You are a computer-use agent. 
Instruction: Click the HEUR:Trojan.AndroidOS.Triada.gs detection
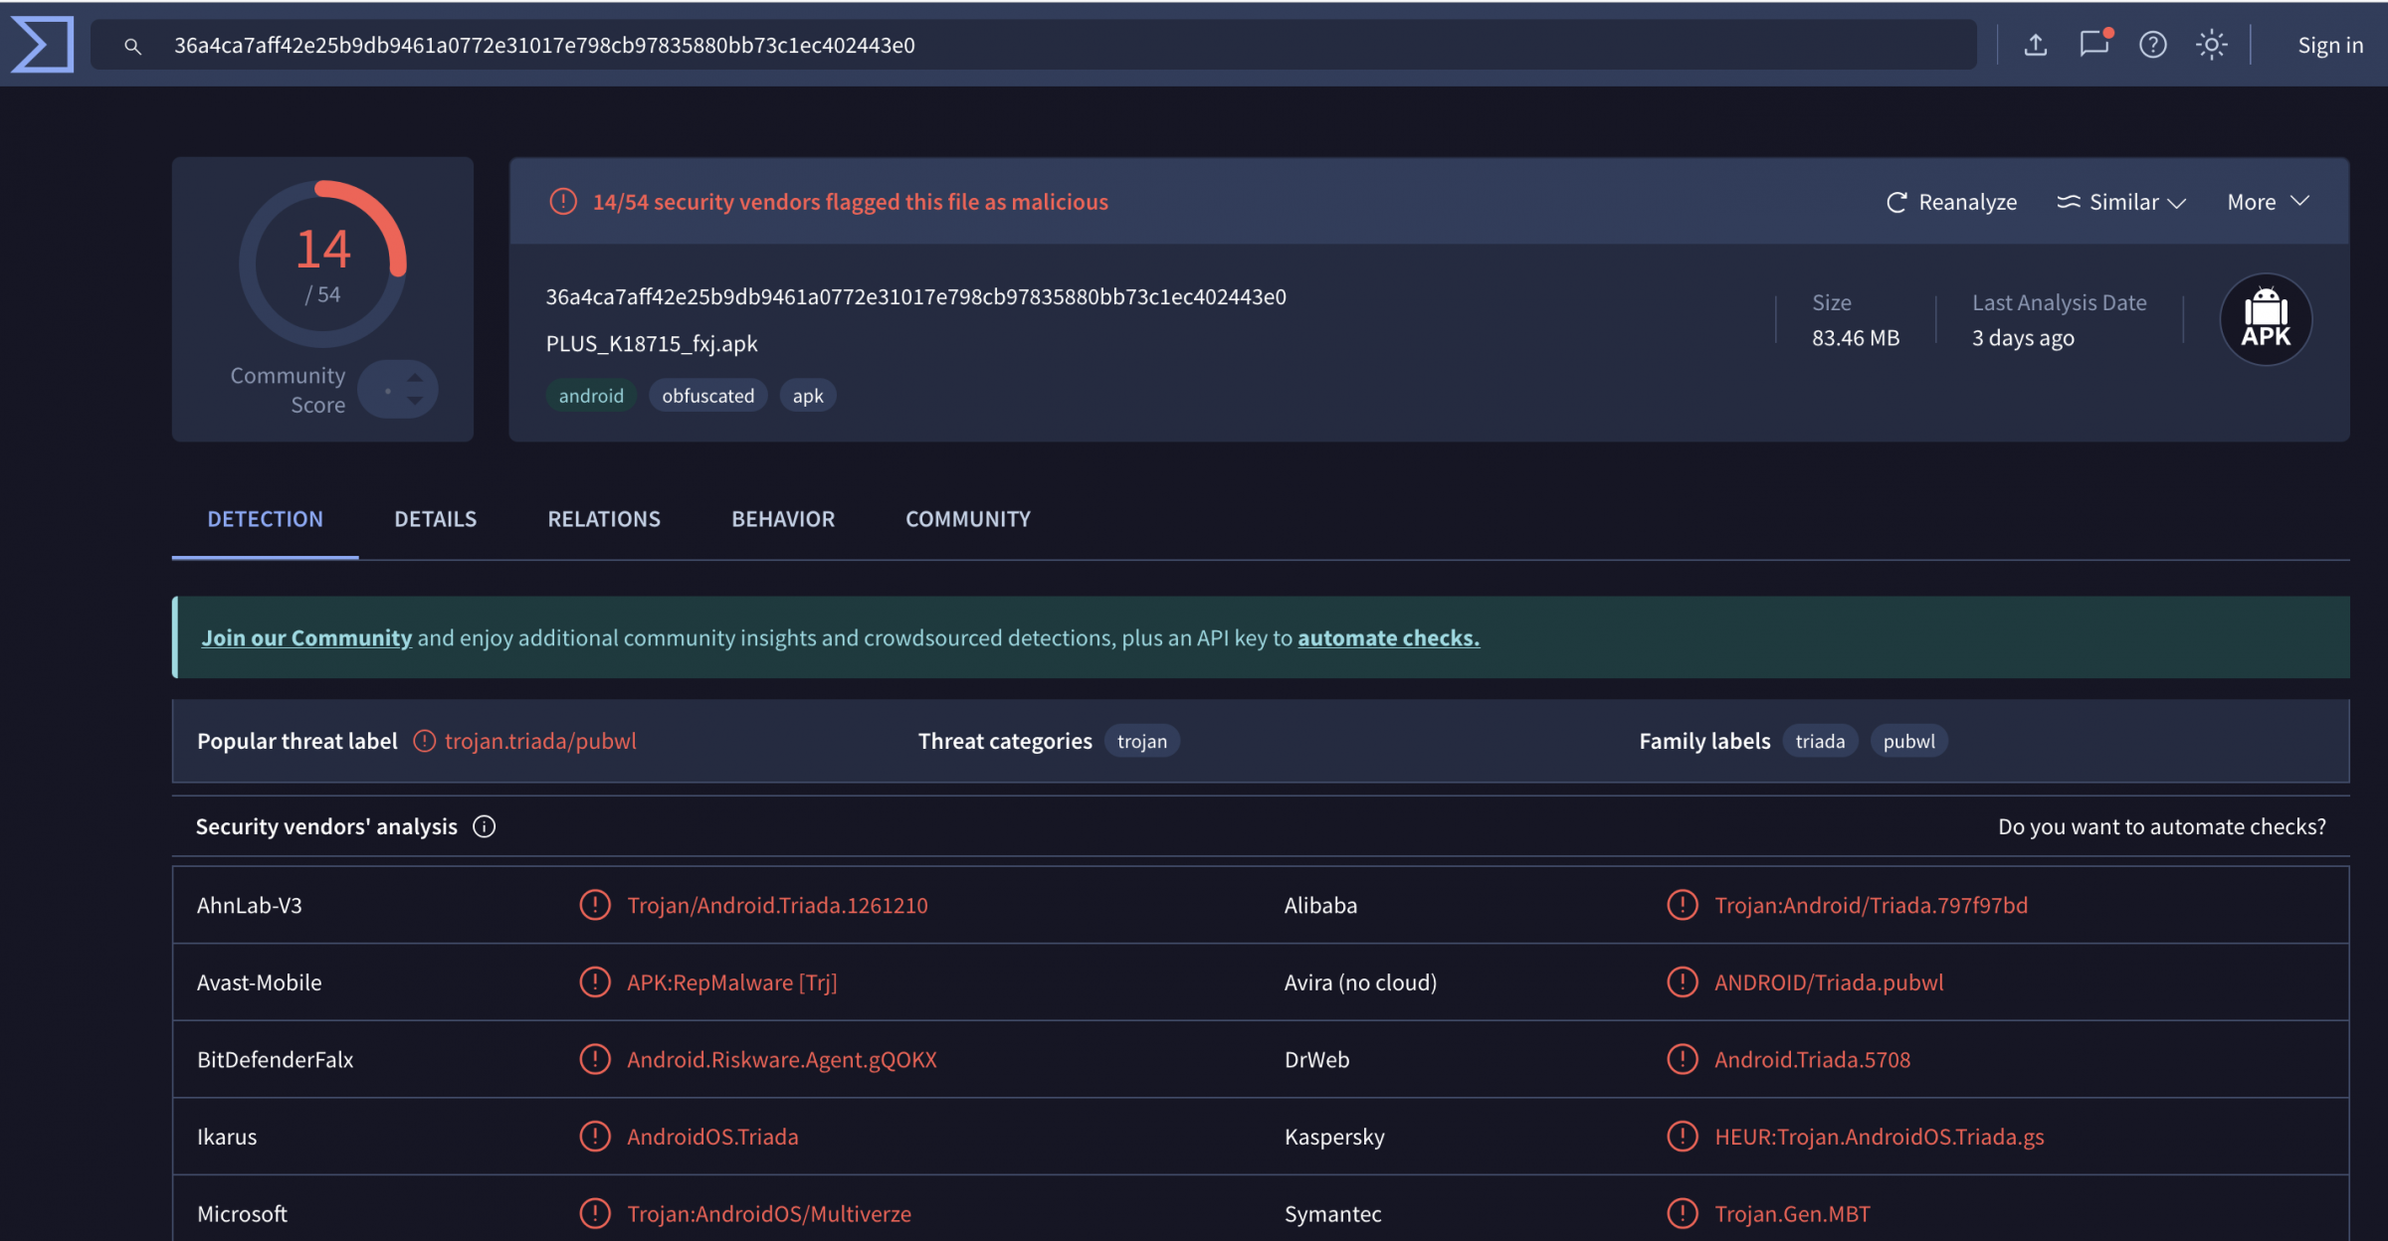pyautogui.click(x=1879, y=1137)
